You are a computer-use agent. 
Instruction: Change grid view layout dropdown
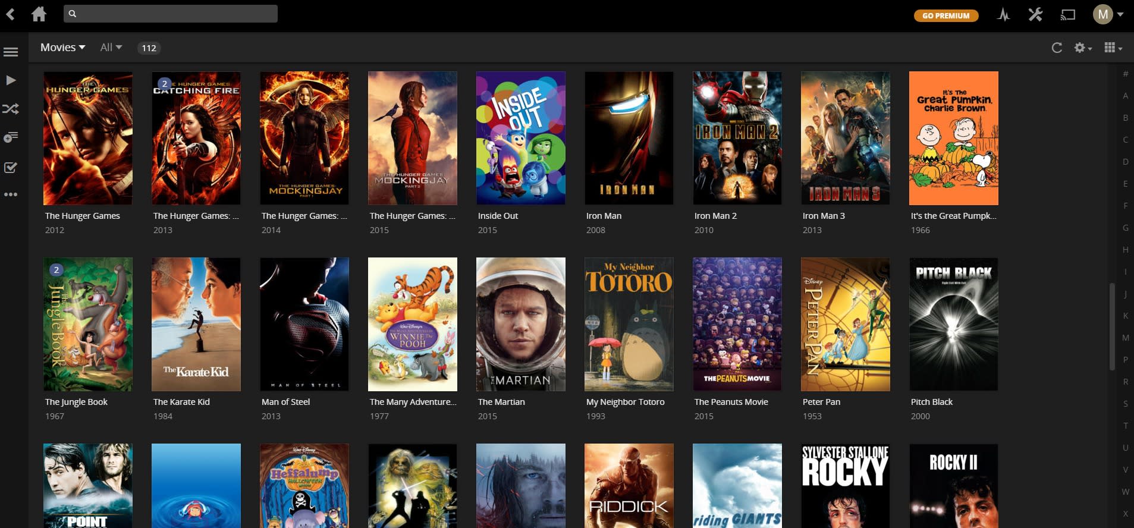[1113, 48]
